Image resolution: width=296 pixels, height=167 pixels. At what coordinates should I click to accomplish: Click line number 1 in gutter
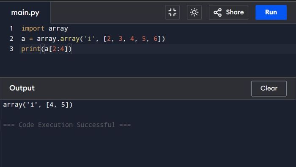pos(11,28)
